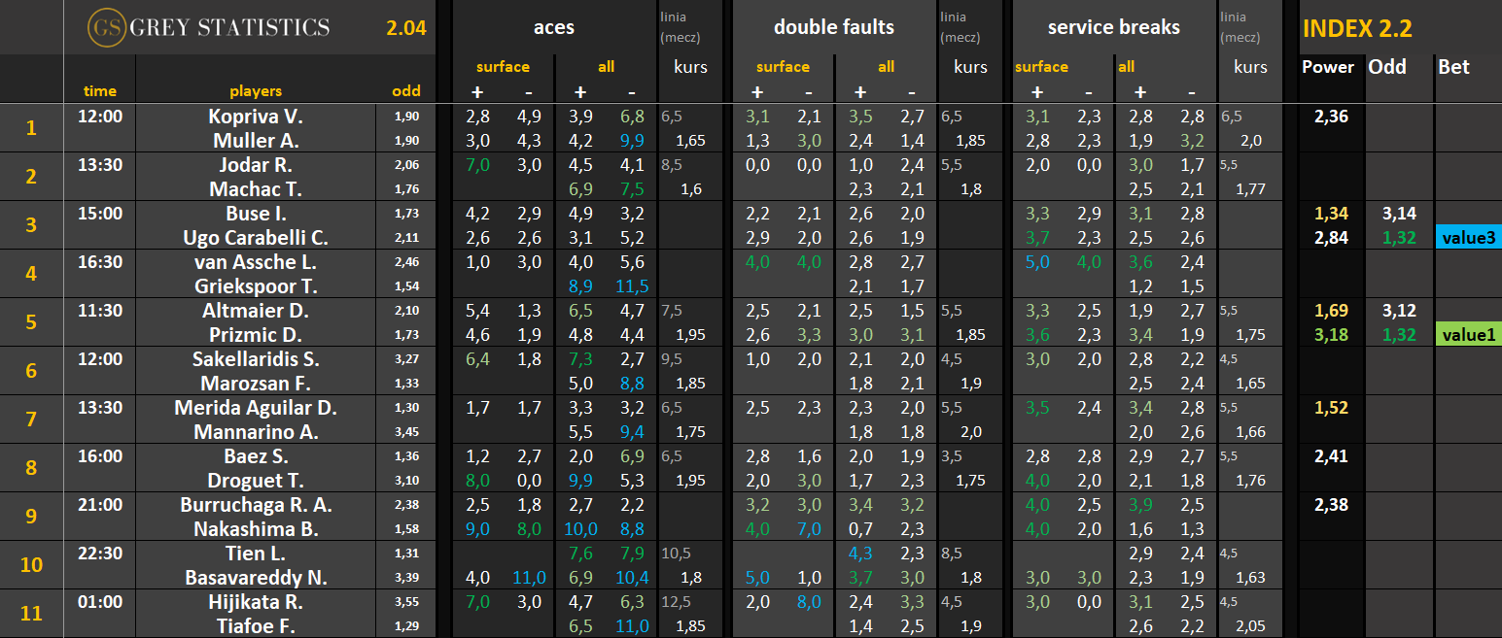Select the blue value3 bet cell

click(1468, 238)
